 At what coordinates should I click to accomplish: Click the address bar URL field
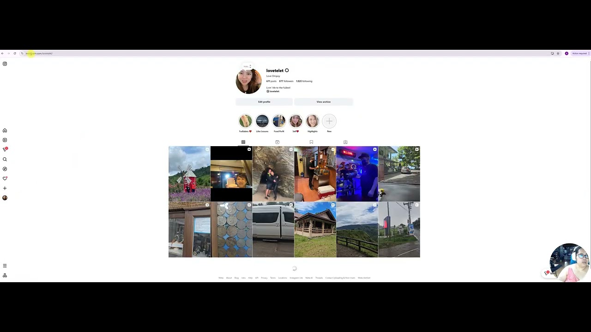pyautogui.click(x=286, y=53)
